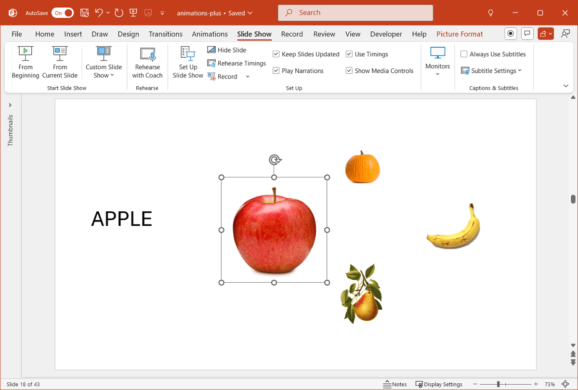Open the Picture Format tab
This screenshot has height=390, width=578.
[x=460, y=34]
